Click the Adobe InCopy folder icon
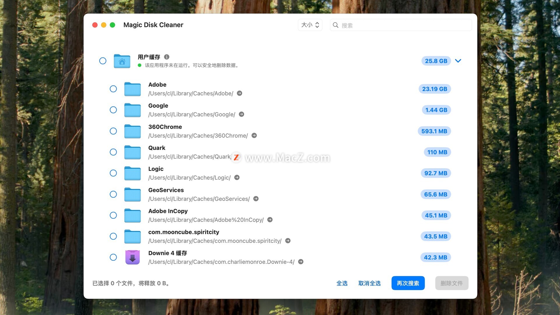Viewport: 560px width, 315px height. click(132, 215)
